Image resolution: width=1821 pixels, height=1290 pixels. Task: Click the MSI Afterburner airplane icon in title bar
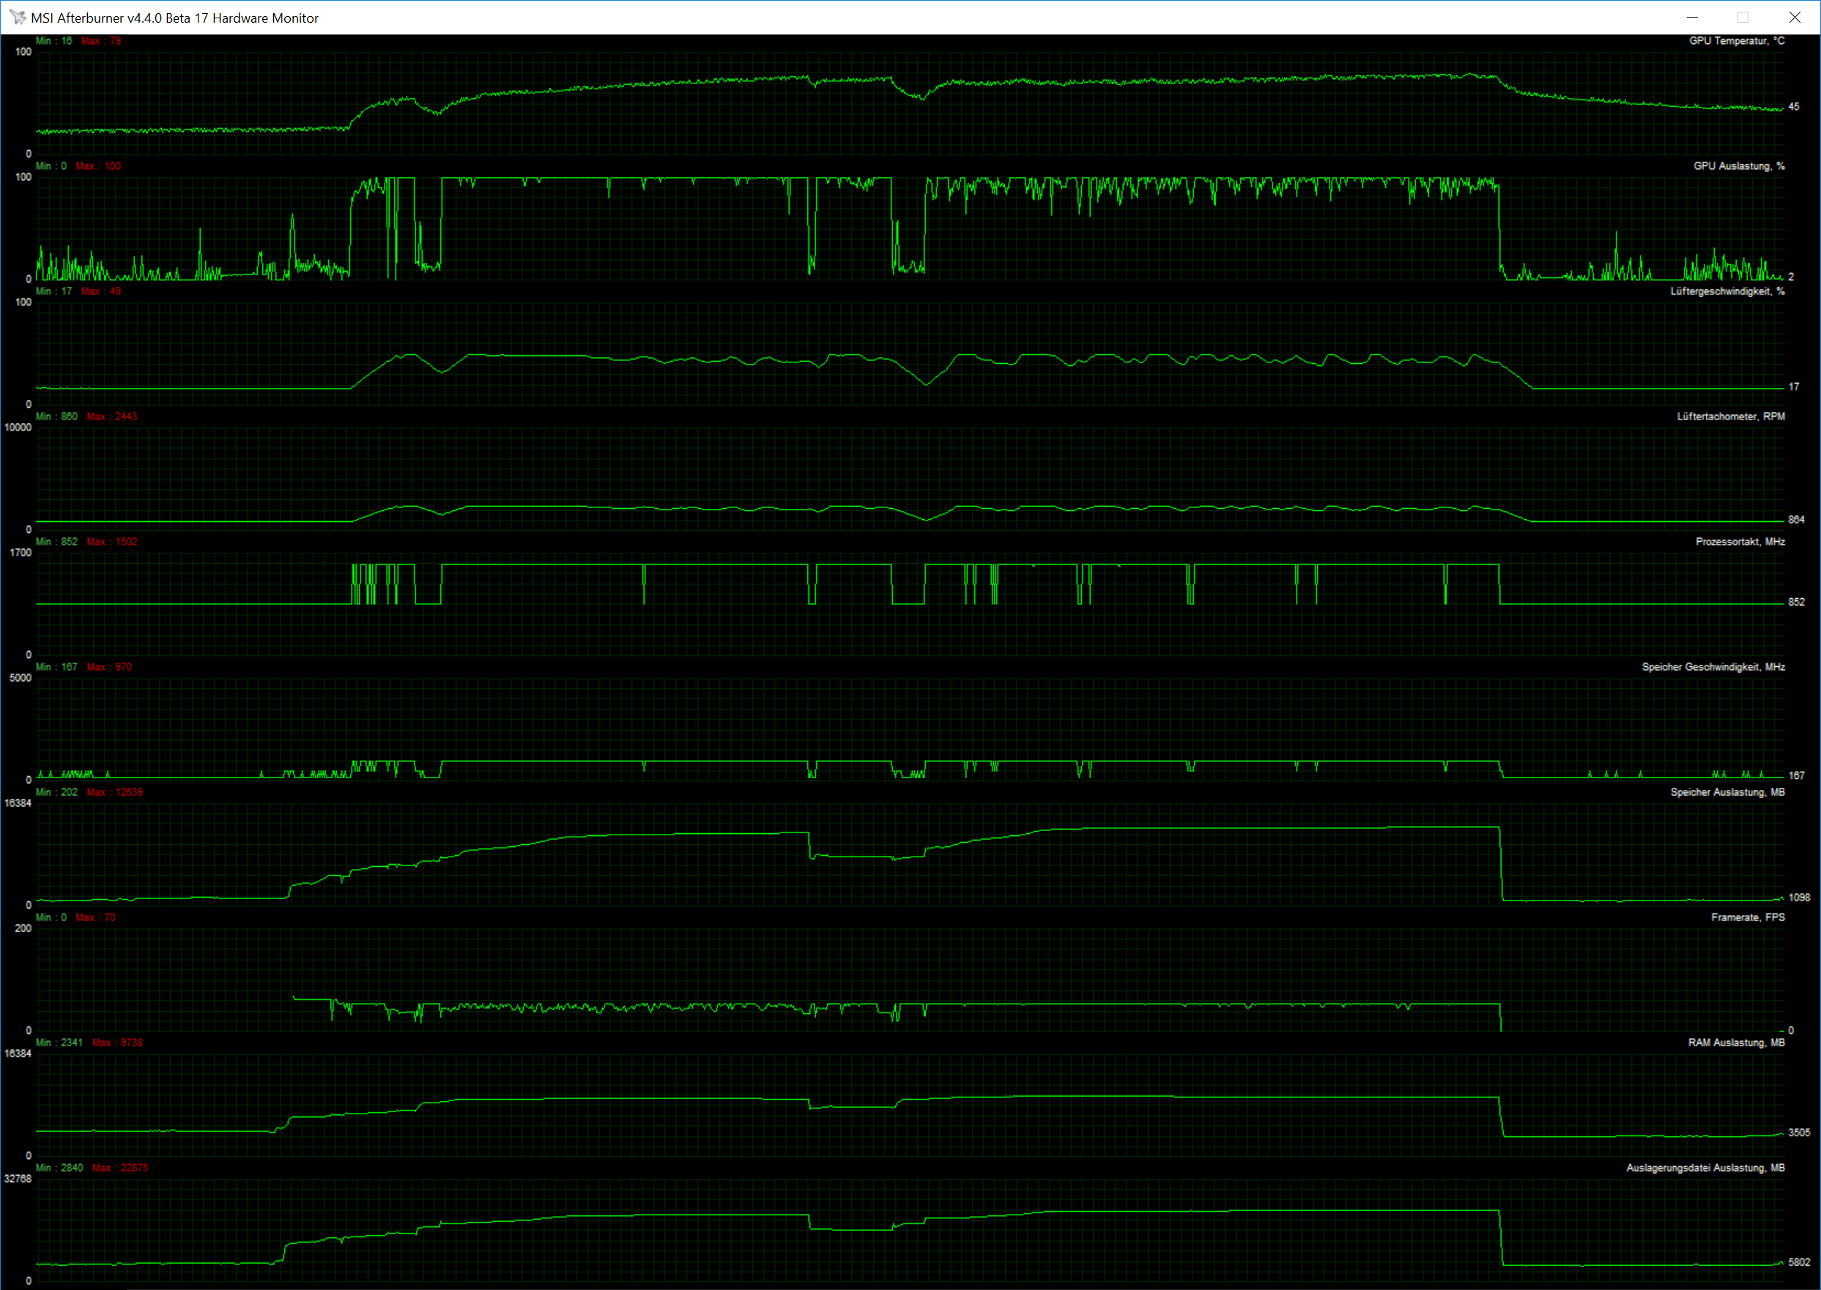pos(18,17)
